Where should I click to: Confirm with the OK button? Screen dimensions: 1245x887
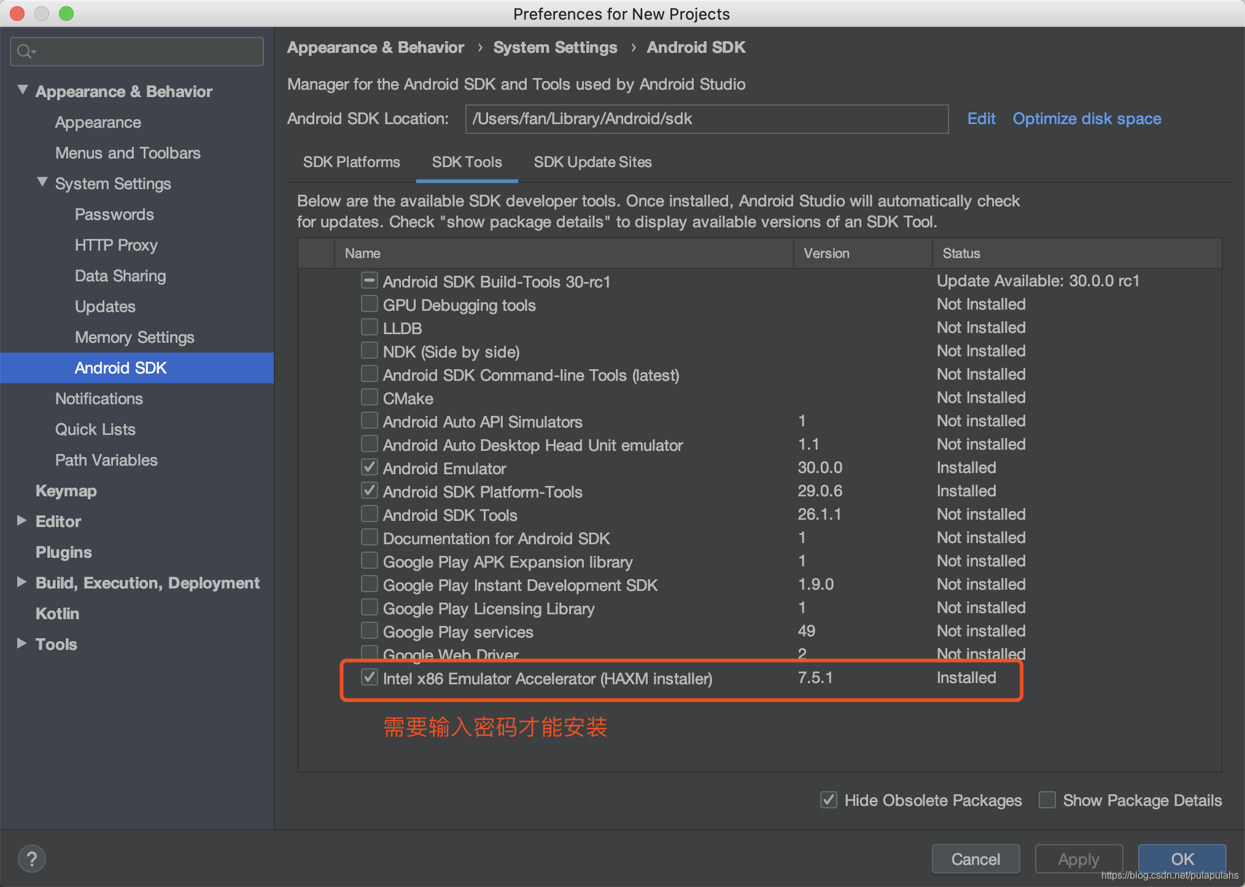(x=1182, y=859)
